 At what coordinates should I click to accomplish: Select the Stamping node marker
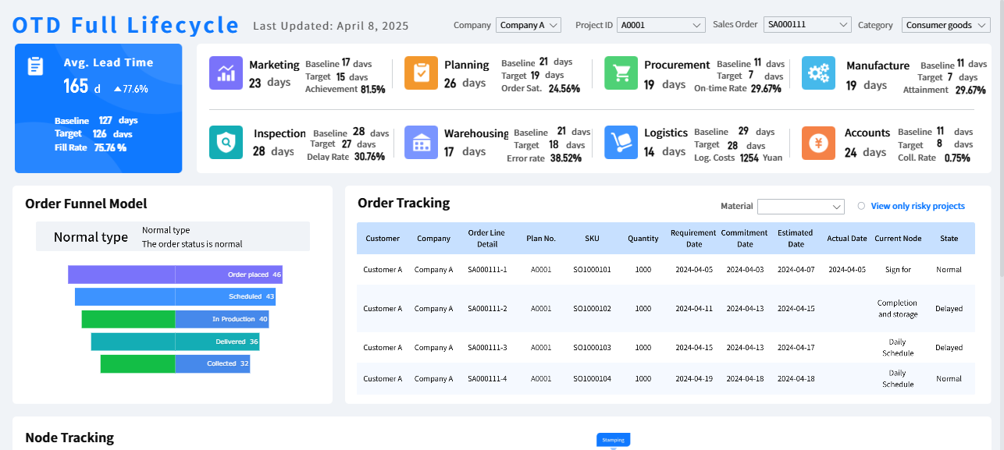point(613,440)
